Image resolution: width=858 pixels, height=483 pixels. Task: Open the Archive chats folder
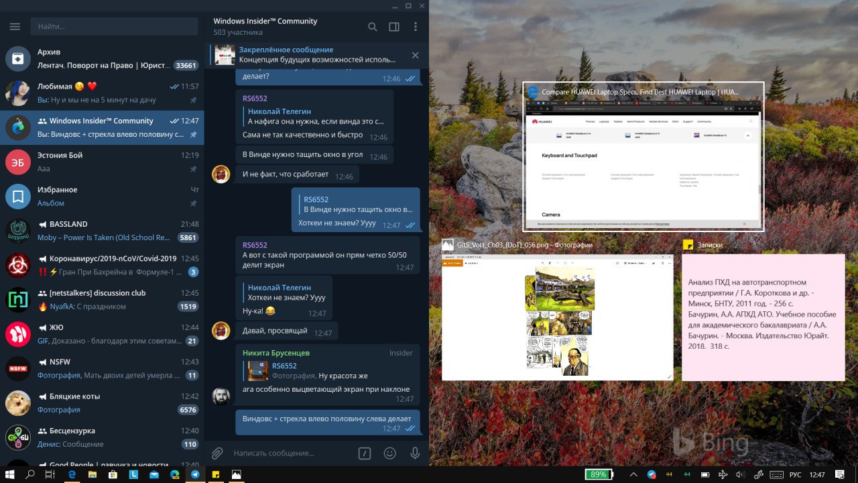[102, 58]
